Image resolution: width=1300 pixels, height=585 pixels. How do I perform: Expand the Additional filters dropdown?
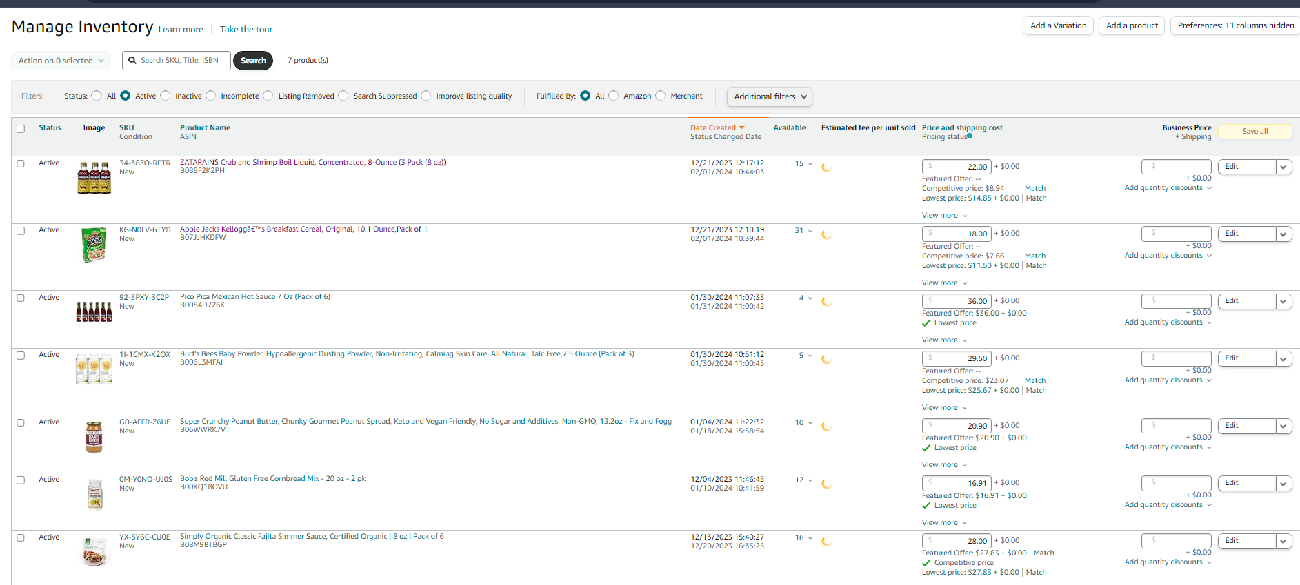point(769,96)
